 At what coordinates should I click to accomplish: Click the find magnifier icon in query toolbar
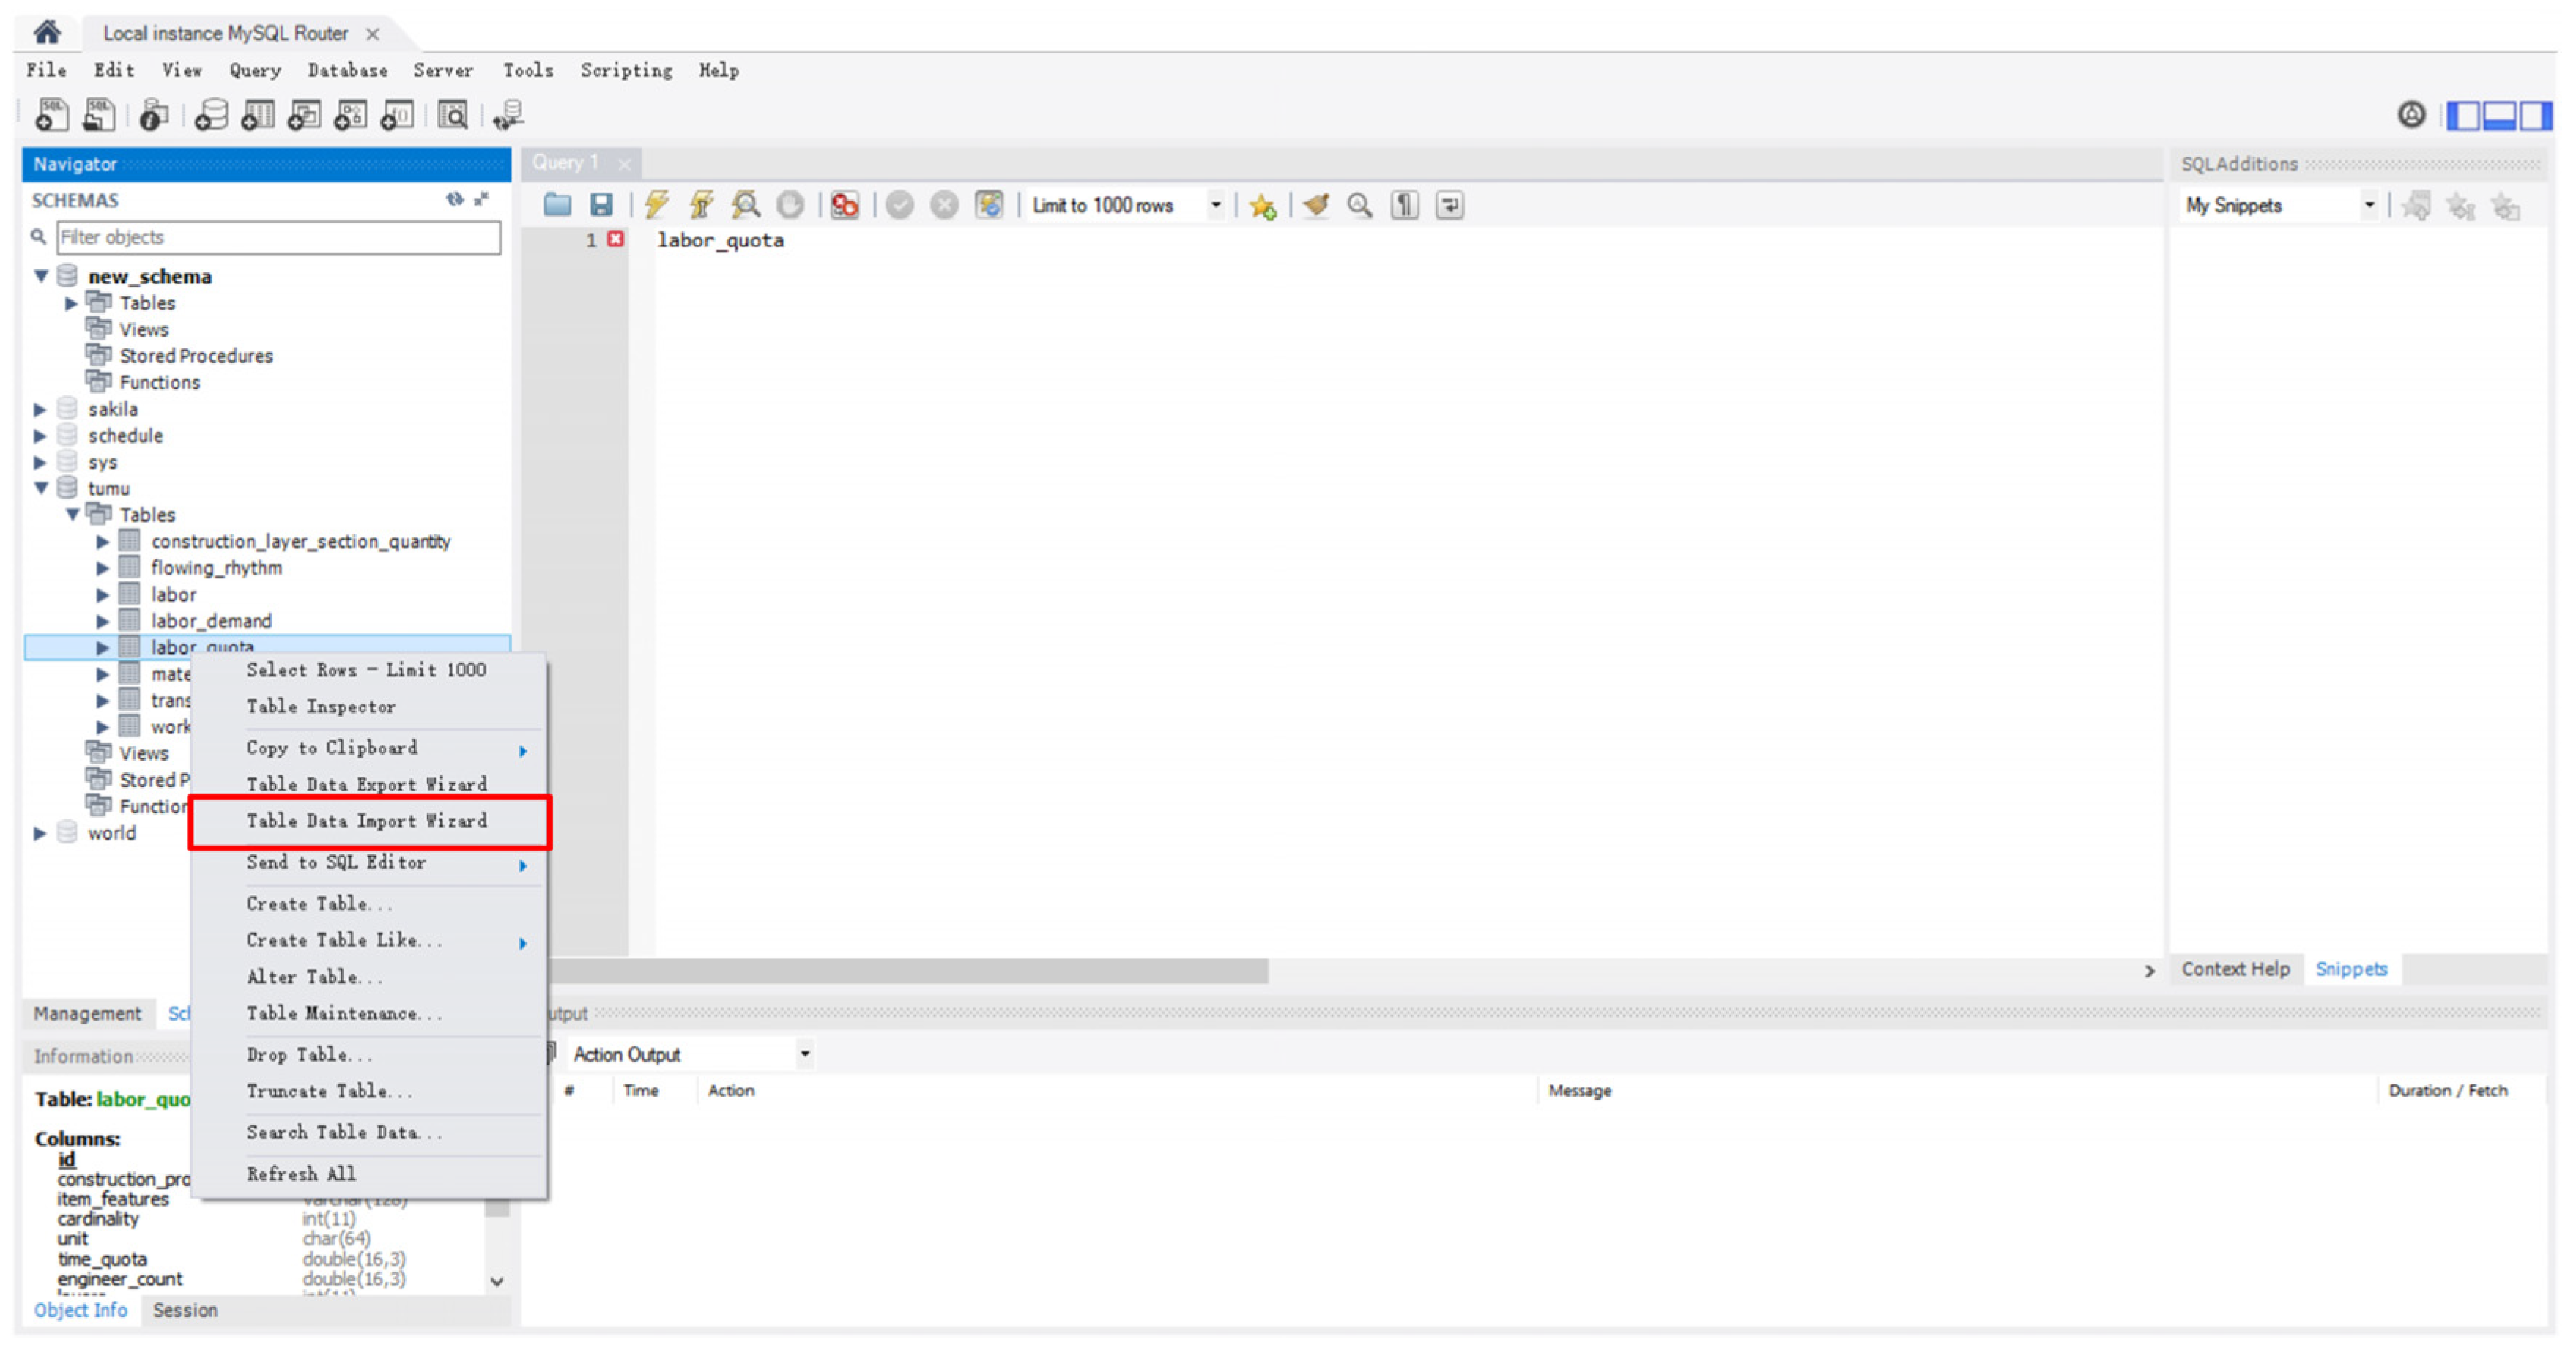coord(1359,205)
